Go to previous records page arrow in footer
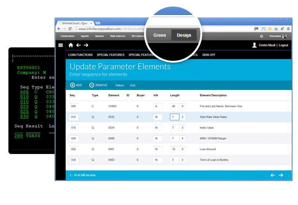Viewport: 298px width, 205px height. coord(273,175)
